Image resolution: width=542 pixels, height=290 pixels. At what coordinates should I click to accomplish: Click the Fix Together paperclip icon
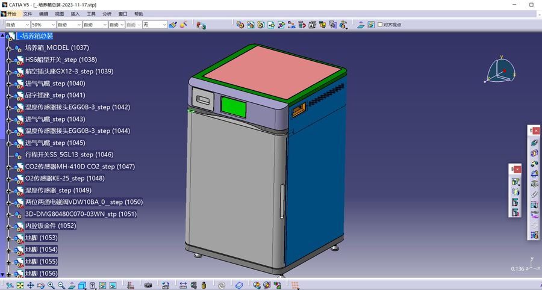tap(534, 194)
